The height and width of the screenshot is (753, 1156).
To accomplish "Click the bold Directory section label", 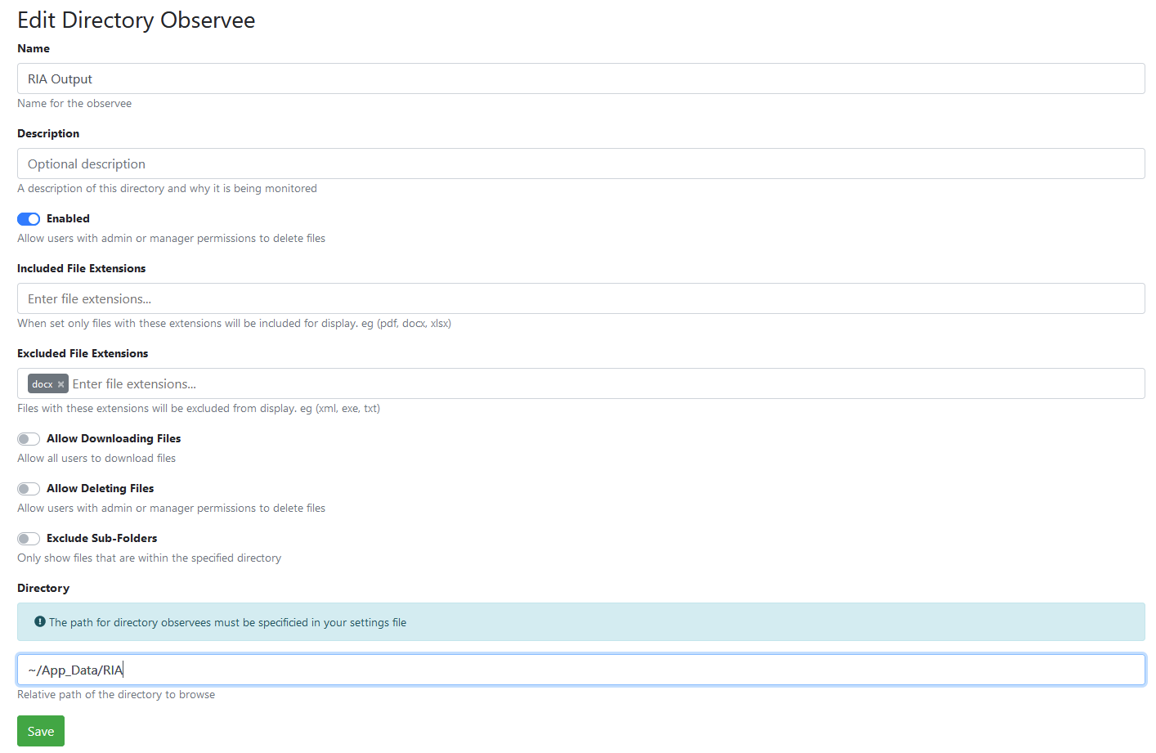I will pyautogui.click(x=43, y=589).
